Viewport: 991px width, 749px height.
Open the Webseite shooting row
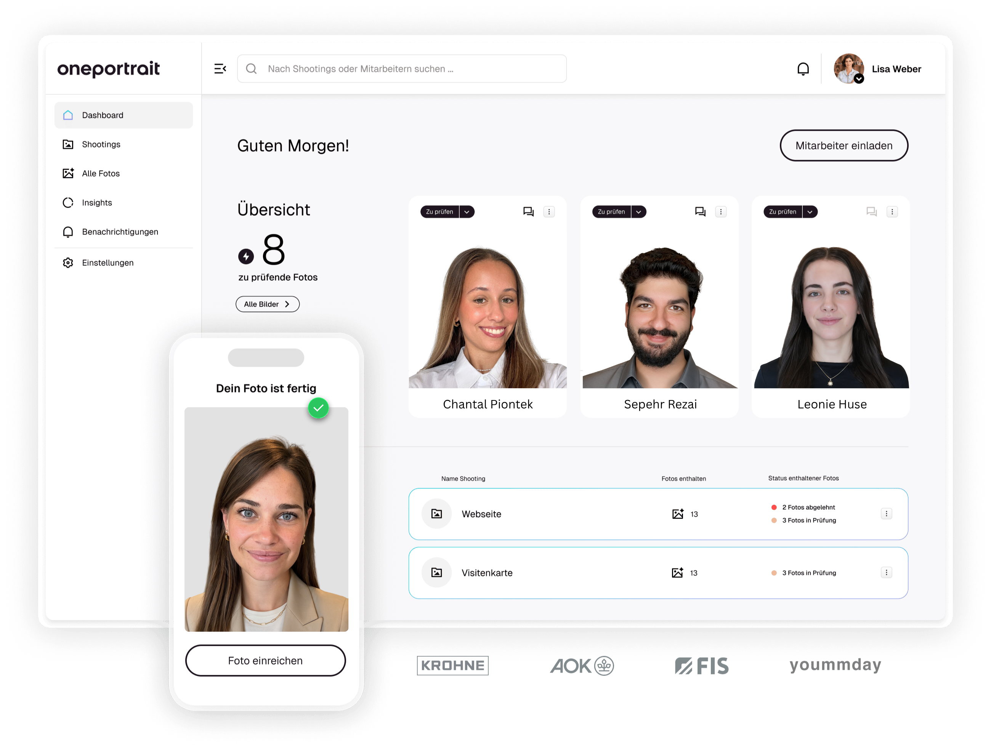(x=658, y=514)
